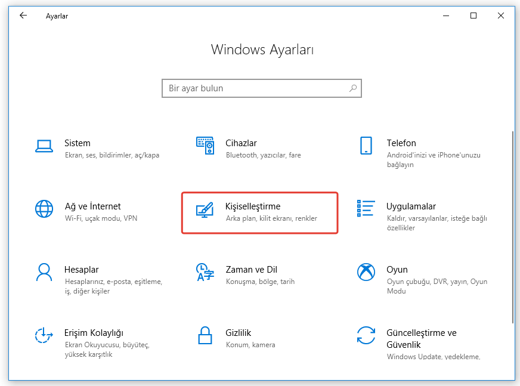The height and width of the screenshot is (386, 520).
Task: Open the Telefon settings title link
Action: point(401,143)
